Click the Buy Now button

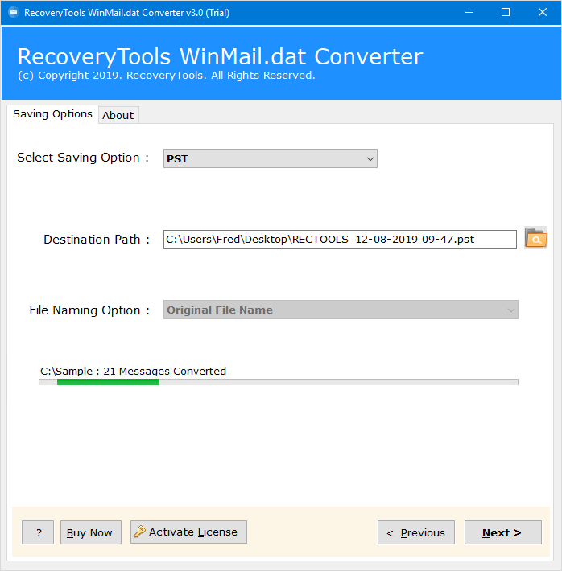pos(91,532)
